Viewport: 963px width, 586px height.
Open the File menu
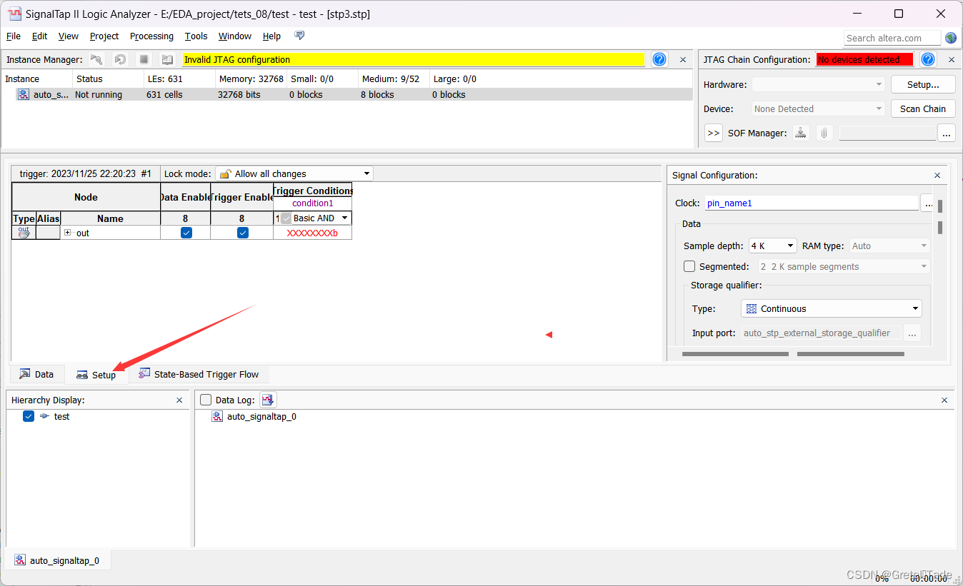[14, 36]
